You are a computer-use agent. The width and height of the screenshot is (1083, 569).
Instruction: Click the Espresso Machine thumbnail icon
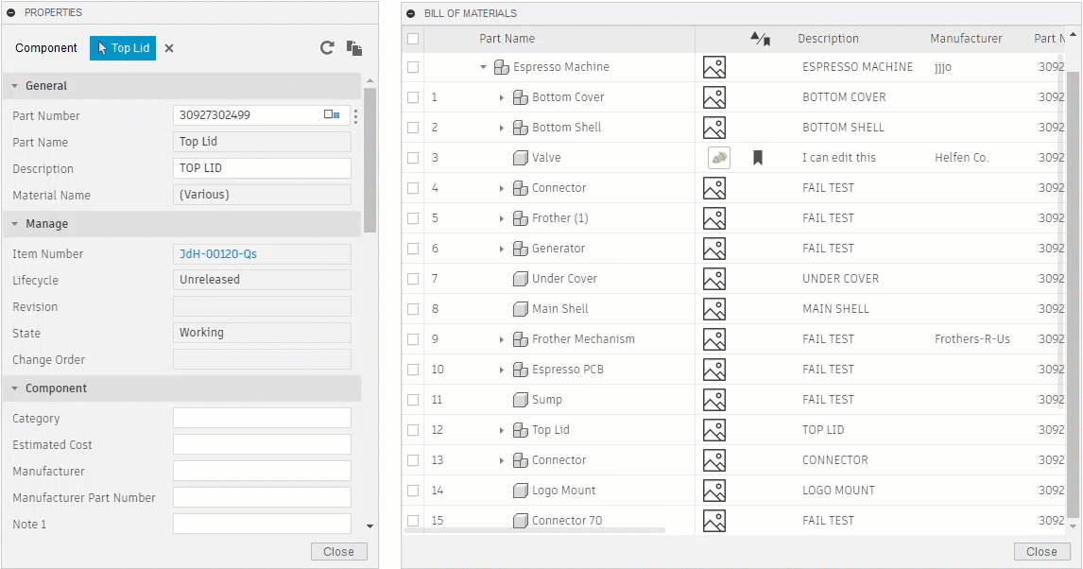click(x=714, y=67)
